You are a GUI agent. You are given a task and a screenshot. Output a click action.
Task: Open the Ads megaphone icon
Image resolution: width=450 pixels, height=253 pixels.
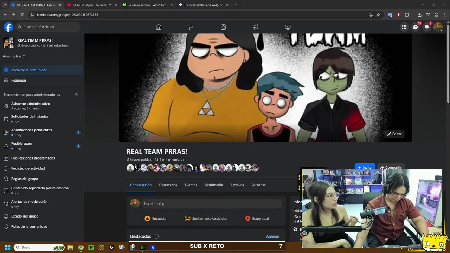[256, 27]
